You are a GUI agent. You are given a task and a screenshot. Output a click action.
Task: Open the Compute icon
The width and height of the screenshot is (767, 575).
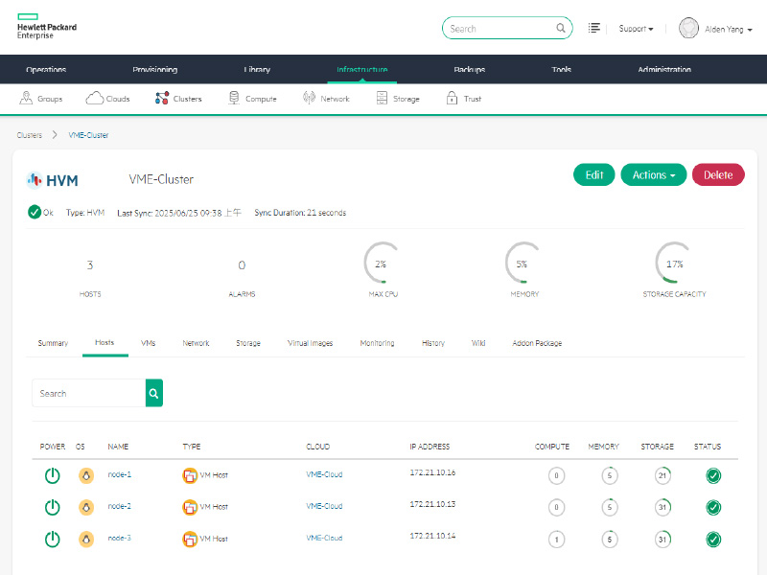234,99
